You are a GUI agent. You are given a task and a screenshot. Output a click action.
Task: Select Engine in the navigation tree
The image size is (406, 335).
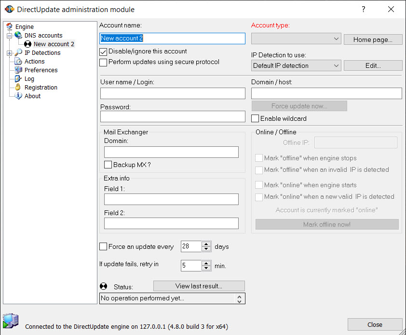pos(24,26)
